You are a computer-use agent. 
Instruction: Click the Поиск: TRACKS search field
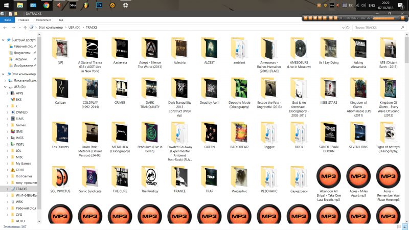[x=377, y=27]
